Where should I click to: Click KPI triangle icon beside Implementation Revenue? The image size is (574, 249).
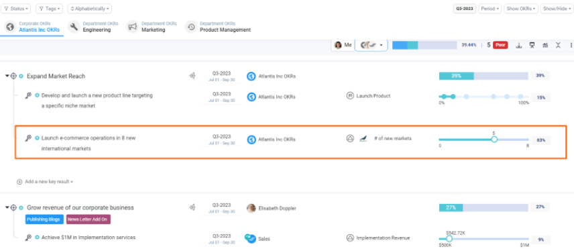click(349, 238)
